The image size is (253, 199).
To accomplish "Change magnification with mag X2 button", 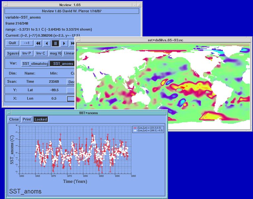I will [x=55, y=53].
